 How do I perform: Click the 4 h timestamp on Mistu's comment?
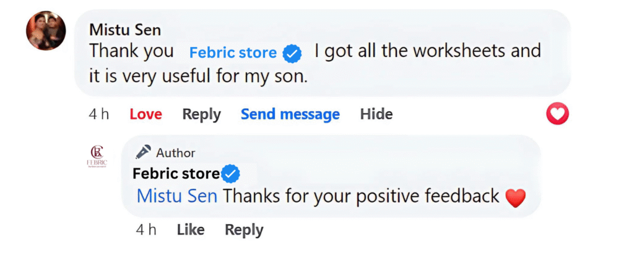[x=99, y=114]
